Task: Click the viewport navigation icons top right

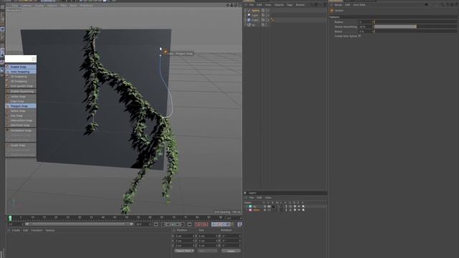Action: point(234,5)
